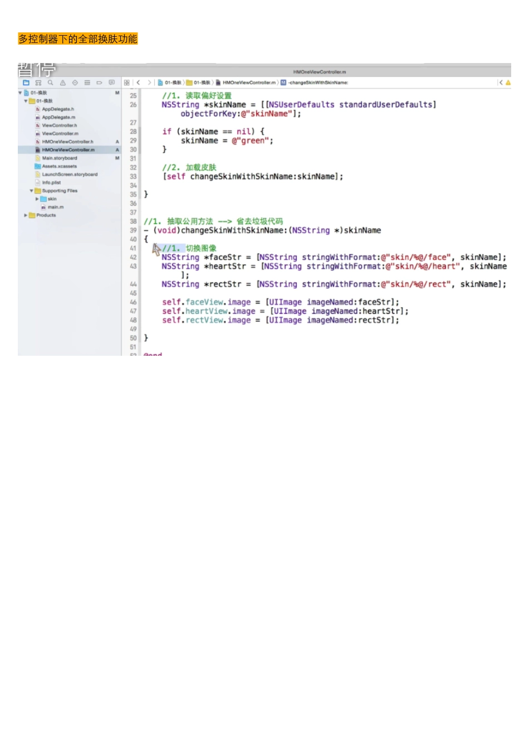Click line number 33 in the gutter

click(133, 177)
